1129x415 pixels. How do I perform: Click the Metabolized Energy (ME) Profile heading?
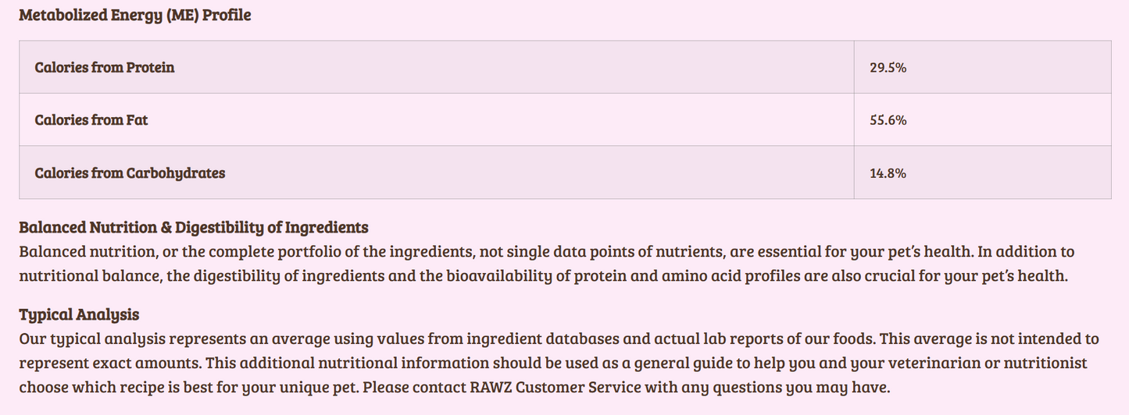tap(134, 15)
